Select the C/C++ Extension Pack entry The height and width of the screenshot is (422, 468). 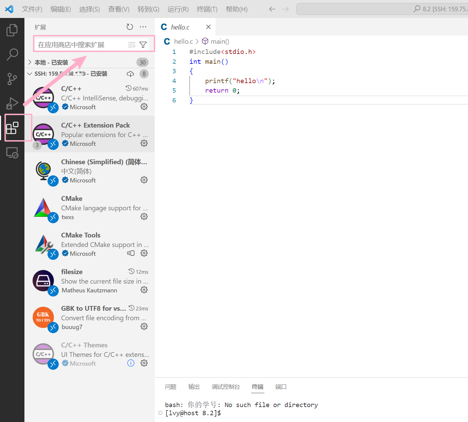(x=90, y=134)
